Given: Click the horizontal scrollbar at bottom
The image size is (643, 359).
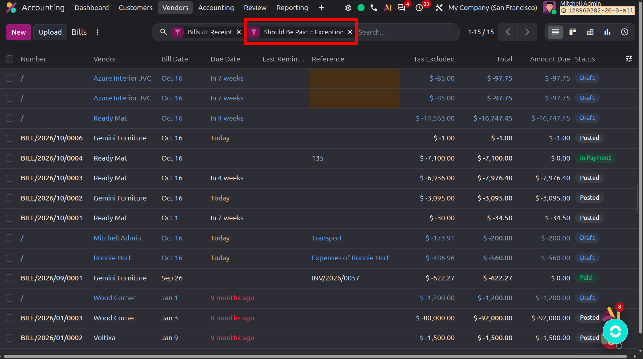Looking at the screenshot, I should [x=315, y=356].
